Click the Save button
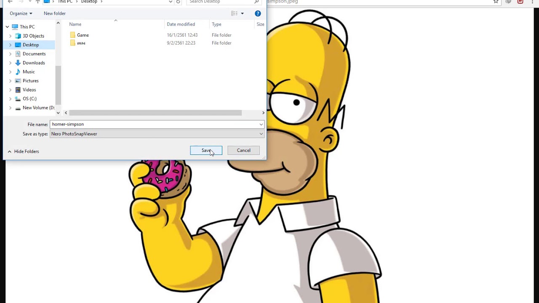 click(x=206, y=150)
